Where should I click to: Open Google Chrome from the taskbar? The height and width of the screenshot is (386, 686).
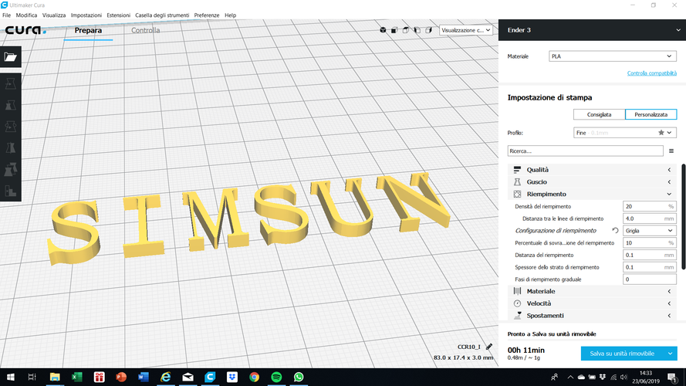pyautogui.click(x=254, y=377)
